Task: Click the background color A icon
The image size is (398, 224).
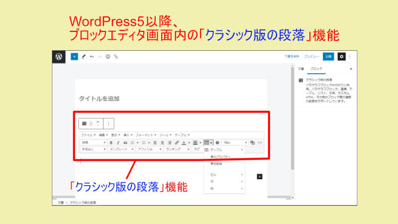Action: point(195,143)
